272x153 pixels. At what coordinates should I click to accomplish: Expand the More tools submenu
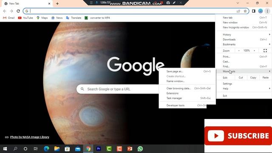pyautogui.click(x=244, y=71)
